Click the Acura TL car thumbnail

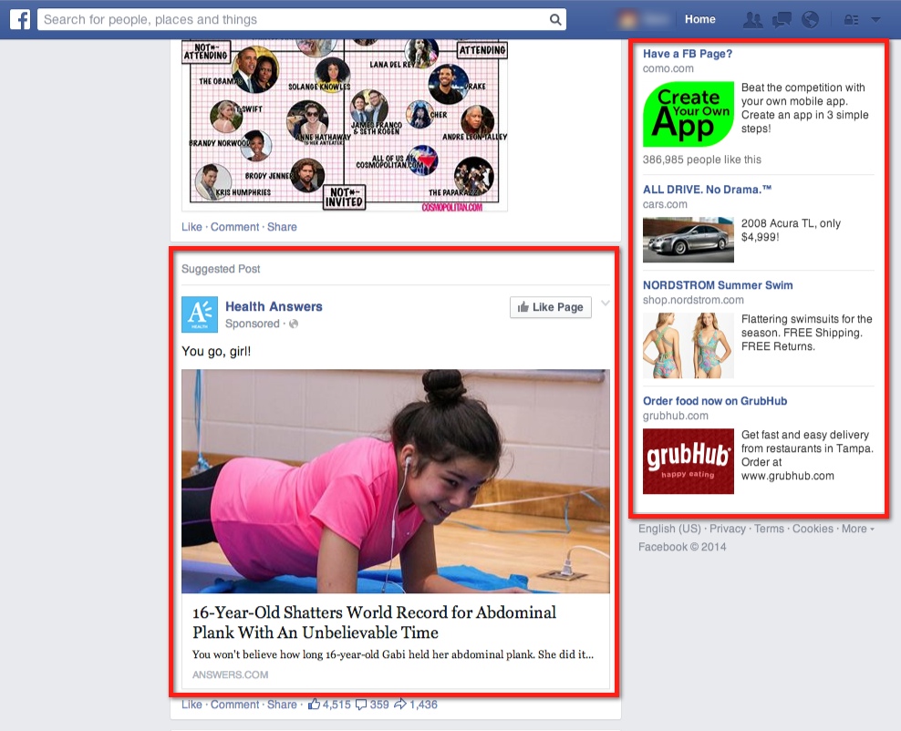(x=689, y=240)
